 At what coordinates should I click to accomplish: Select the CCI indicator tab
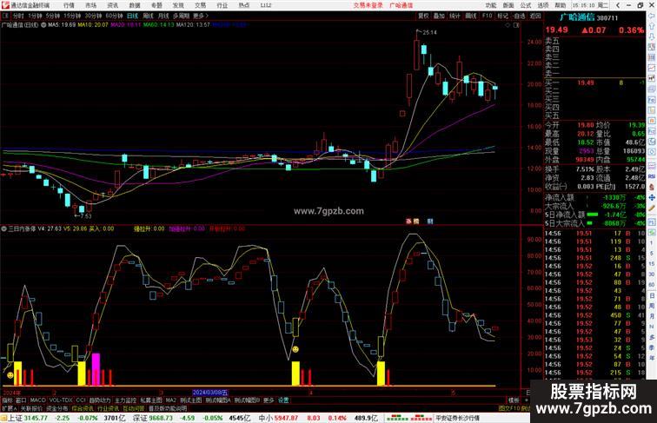(81, 400)
